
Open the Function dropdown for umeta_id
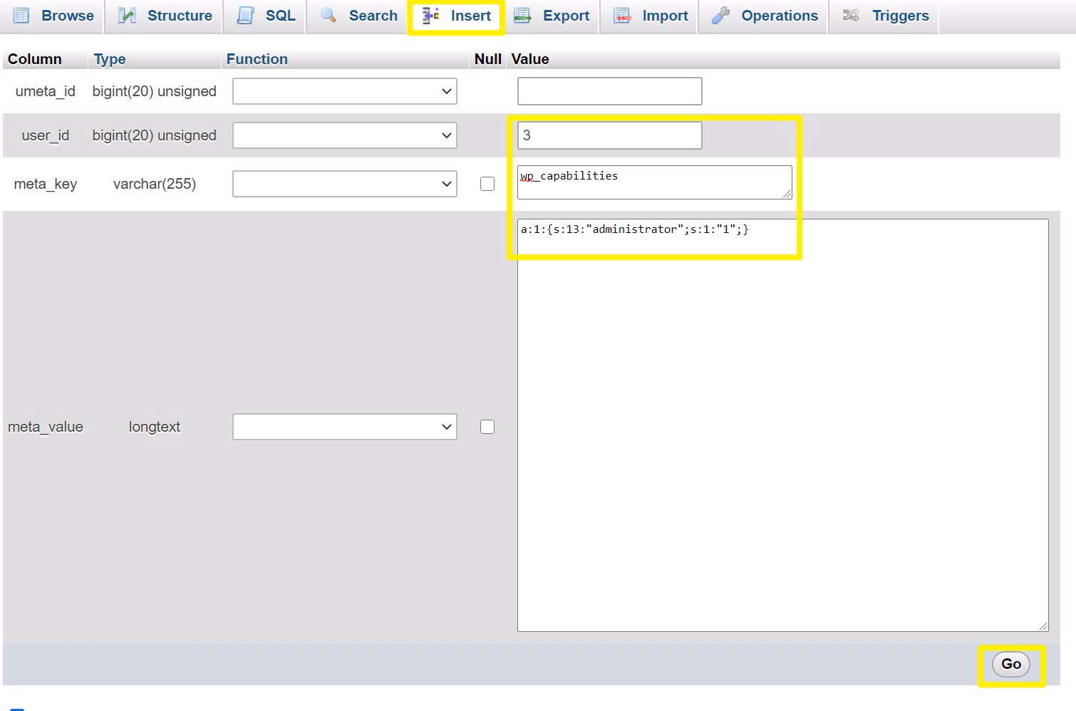344,91
